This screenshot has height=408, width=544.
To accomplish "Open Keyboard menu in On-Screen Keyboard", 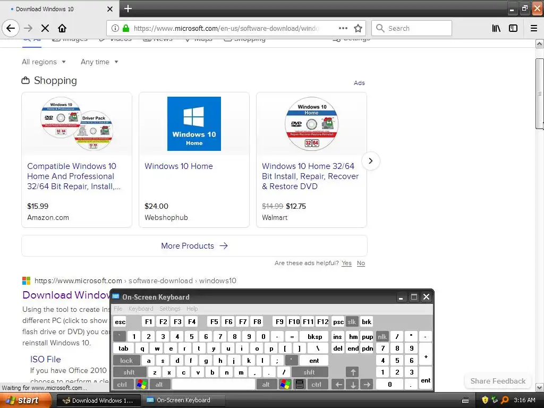I will 140,309.
